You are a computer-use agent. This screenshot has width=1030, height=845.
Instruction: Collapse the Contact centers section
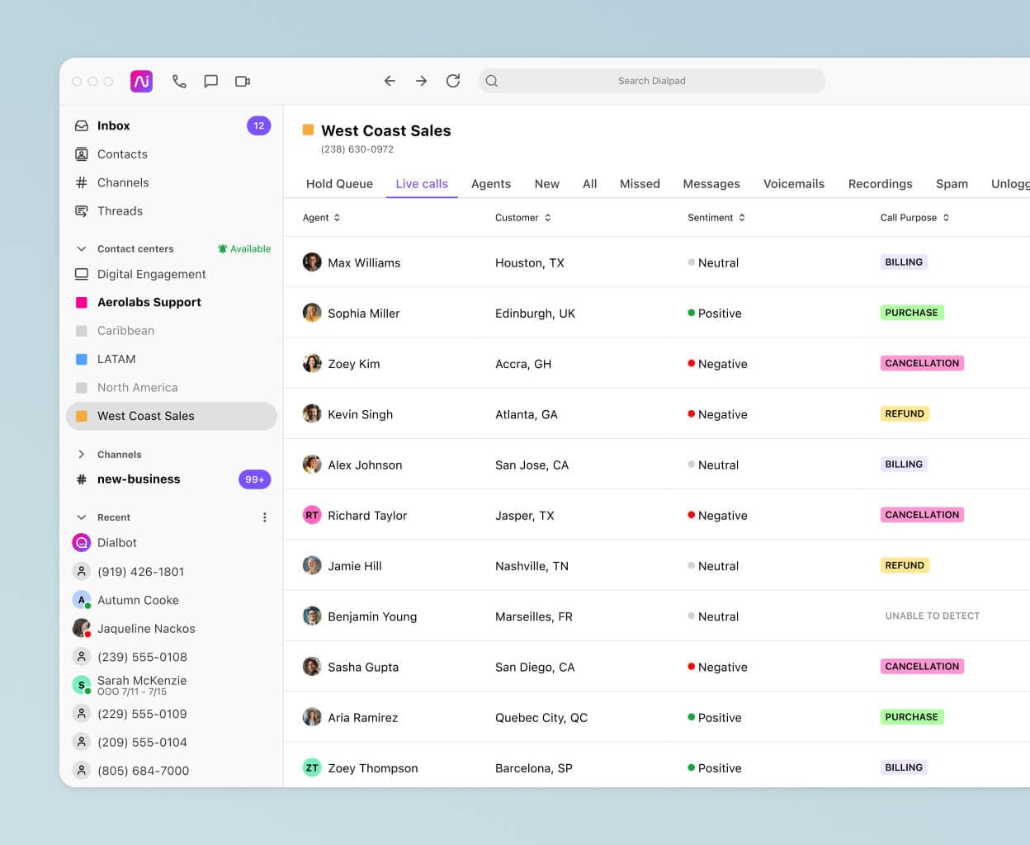[81, 248]
